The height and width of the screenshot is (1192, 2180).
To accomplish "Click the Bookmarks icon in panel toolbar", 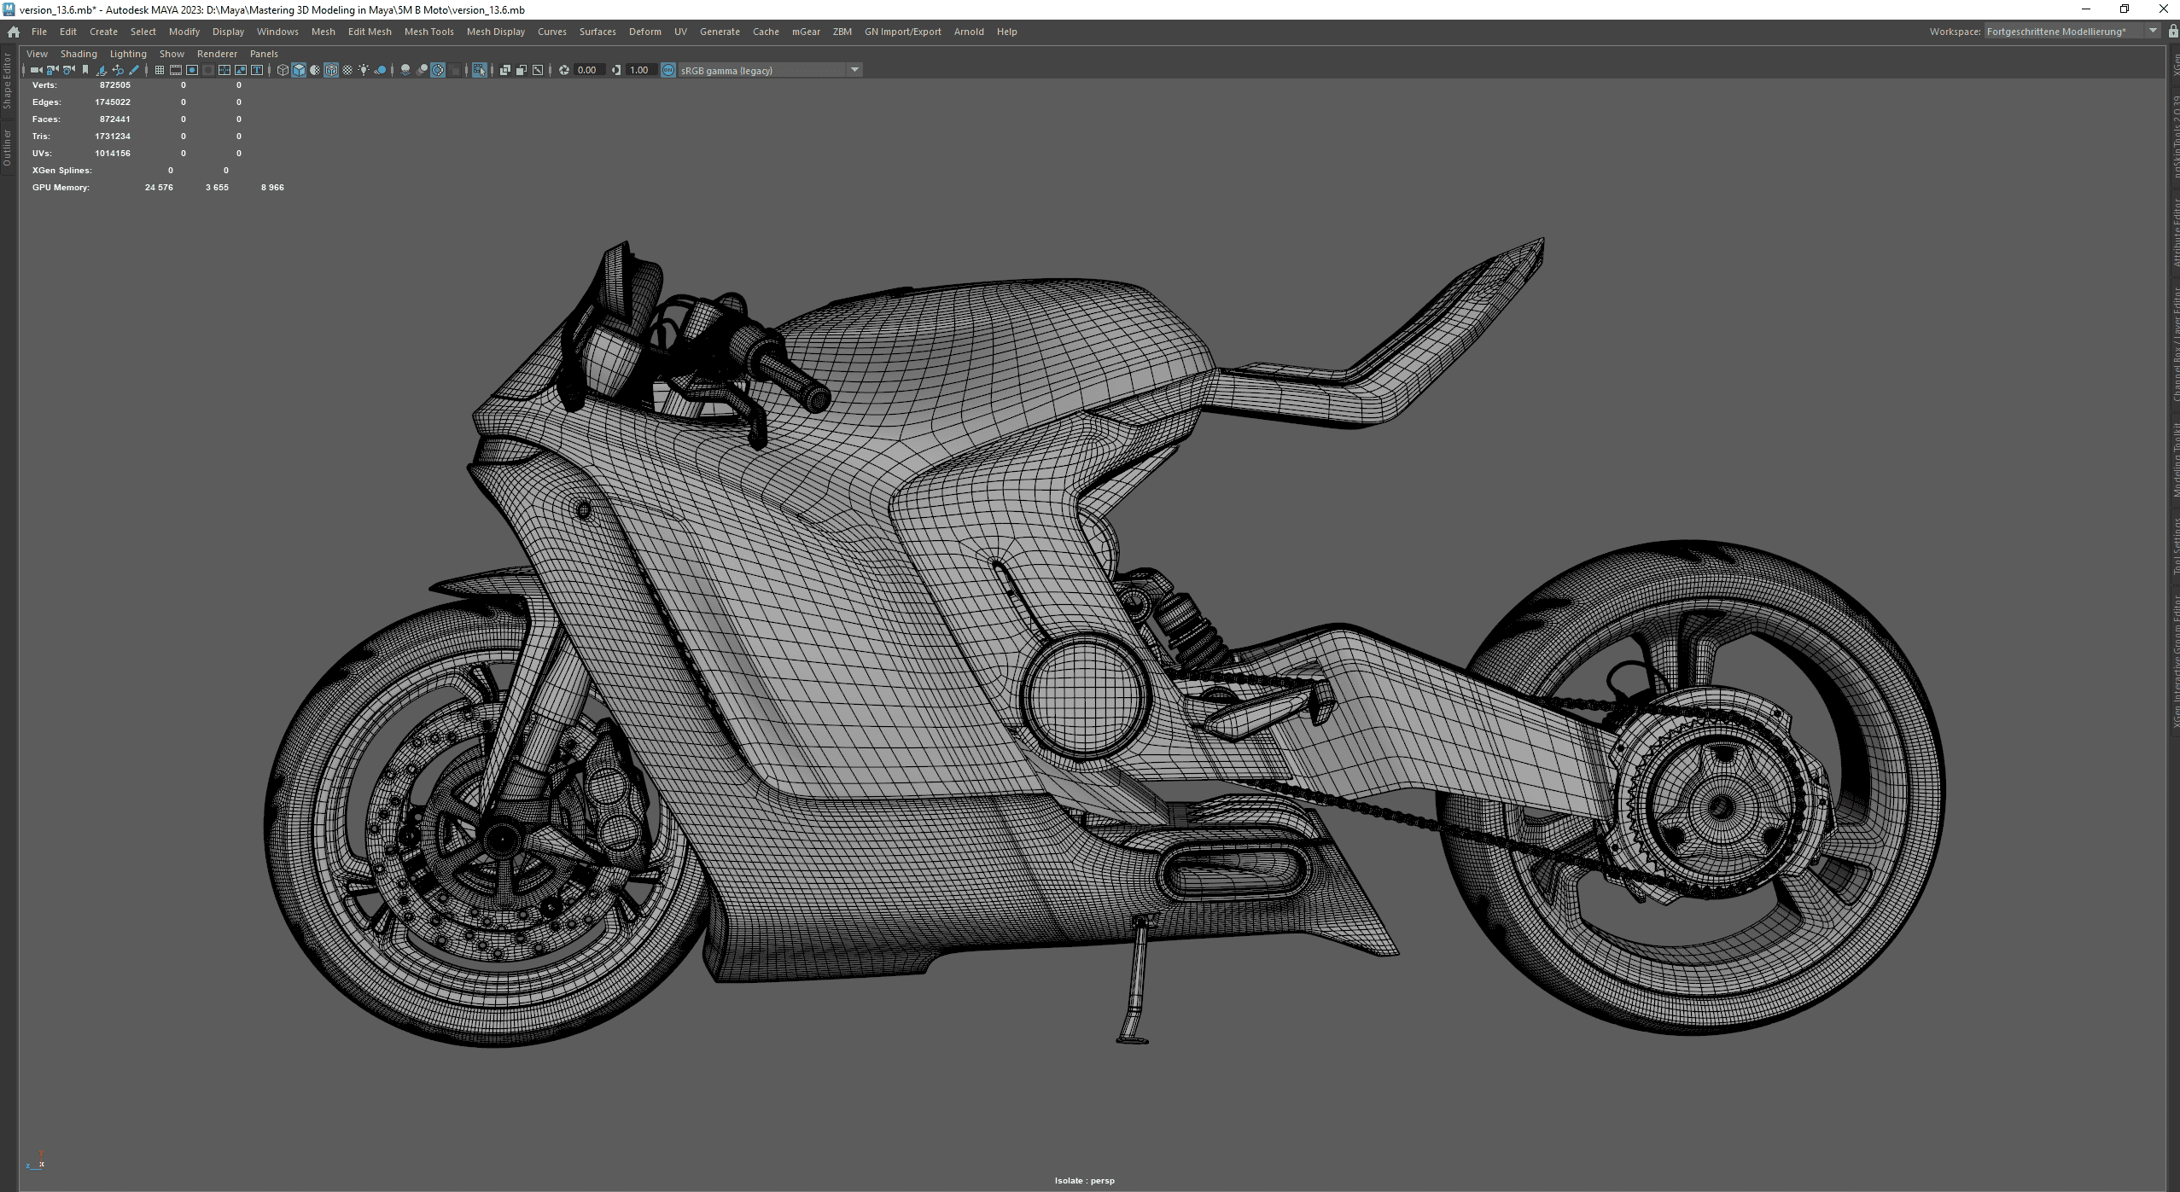I will click(85, 70).
